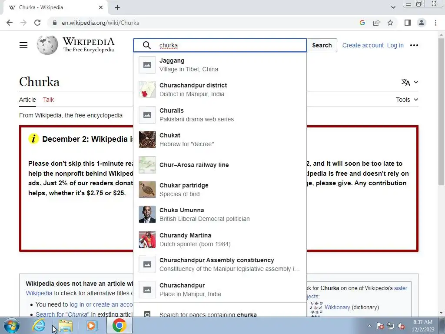This screenshot has width=445, height=334.
Task: Select the Churandy Martina suggestion
Action: tap(220, 240)
